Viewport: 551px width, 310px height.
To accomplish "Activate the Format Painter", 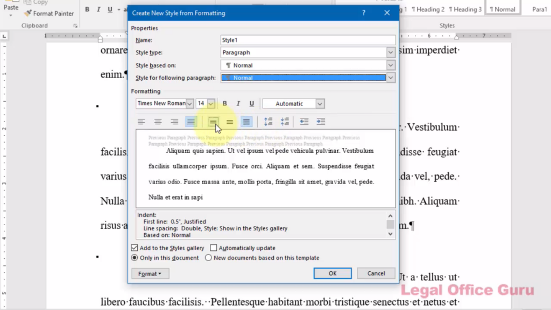I will tap(49, 13).
